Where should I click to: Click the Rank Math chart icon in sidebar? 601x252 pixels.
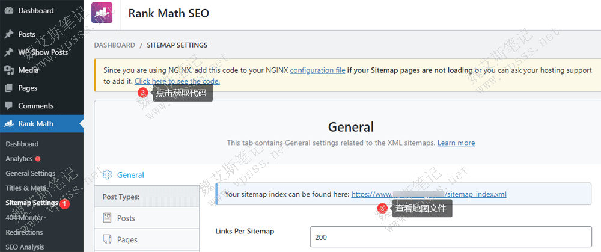coord(9,123)
